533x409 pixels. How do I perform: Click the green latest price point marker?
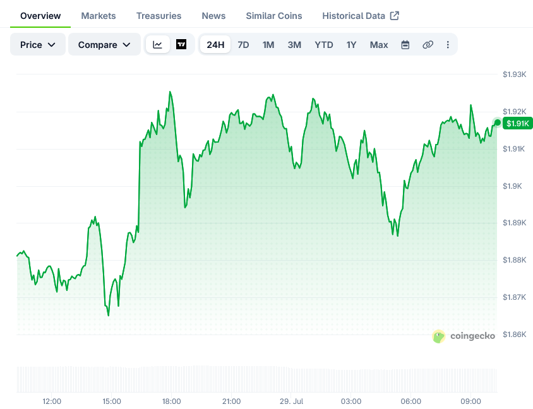click(497, 122)
